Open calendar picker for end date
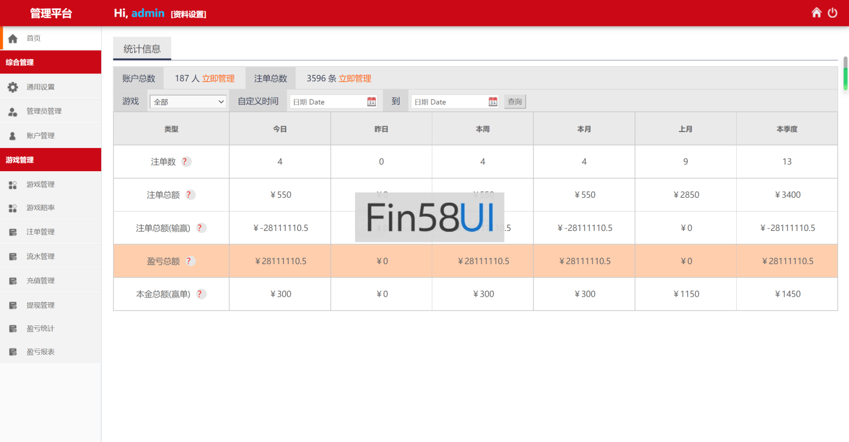Image resolution: width=849 pixels, height=442 pixels. [493, 102]
